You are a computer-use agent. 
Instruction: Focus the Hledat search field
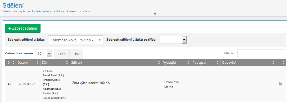[262, 53]
